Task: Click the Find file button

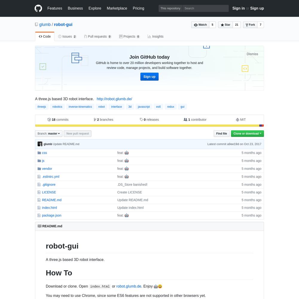Action: coord(221,133)
